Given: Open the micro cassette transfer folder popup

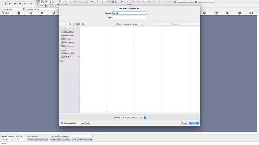Looking at the screenshot, I should pos(129,24).
